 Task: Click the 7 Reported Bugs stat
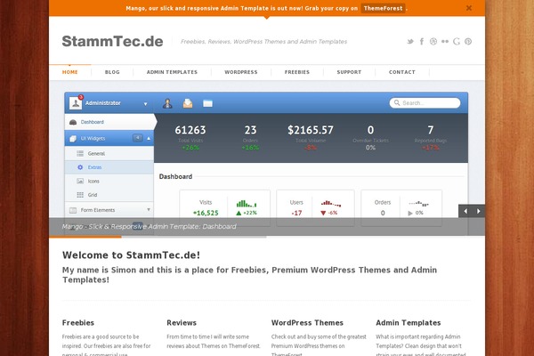click(431, 138)
